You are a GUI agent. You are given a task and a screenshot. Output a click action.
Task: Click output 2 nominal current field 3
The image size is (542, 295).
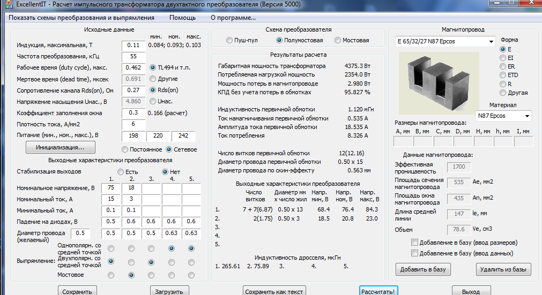[x=131, y=199]
